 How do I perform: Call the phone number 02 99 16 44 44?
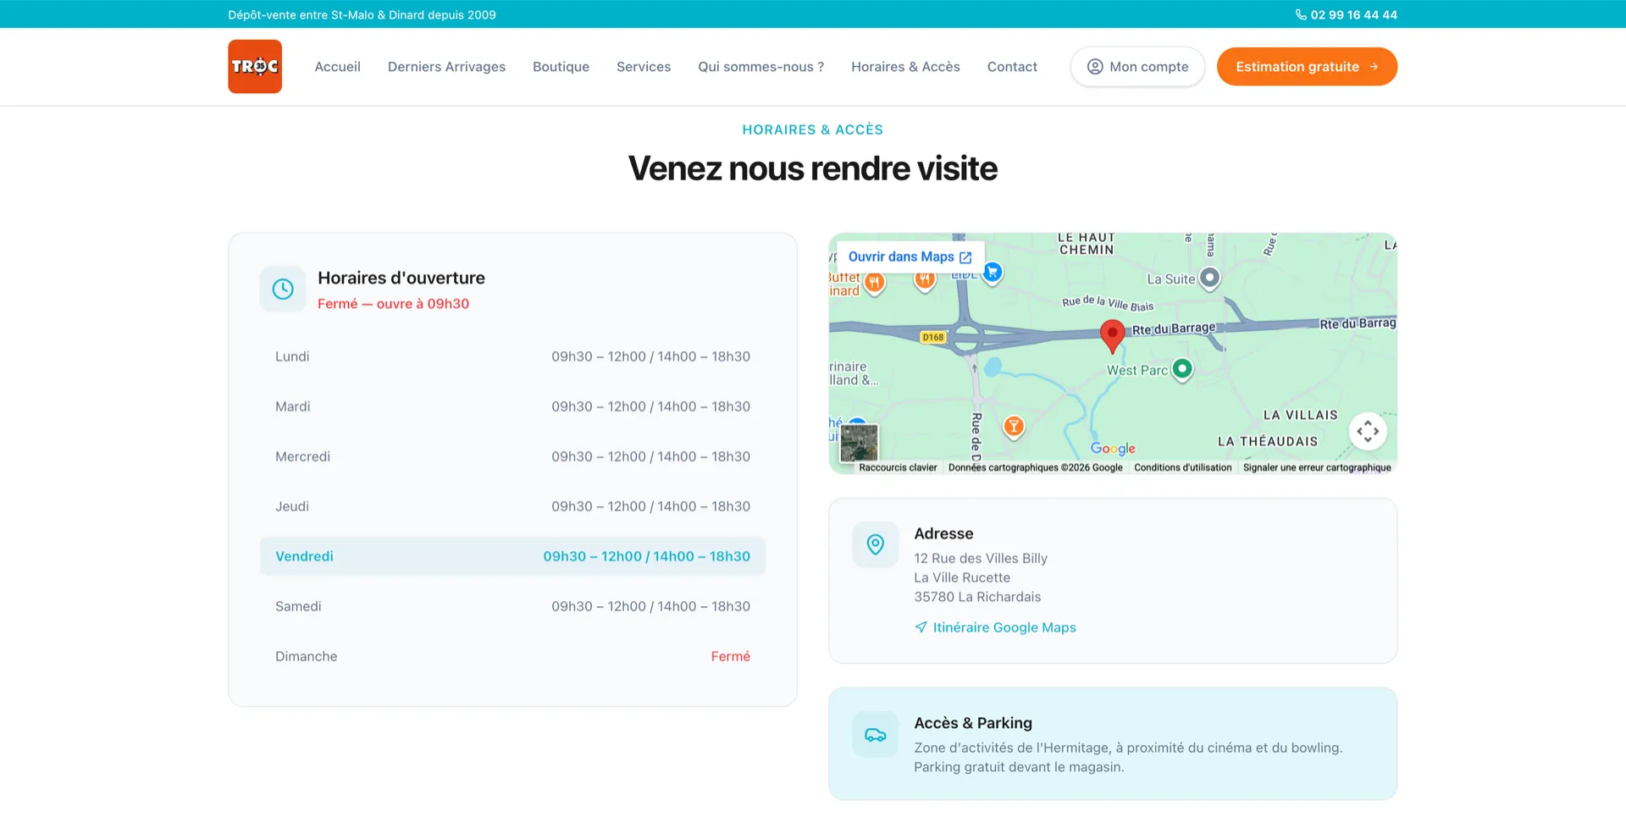coord(1346,14)
